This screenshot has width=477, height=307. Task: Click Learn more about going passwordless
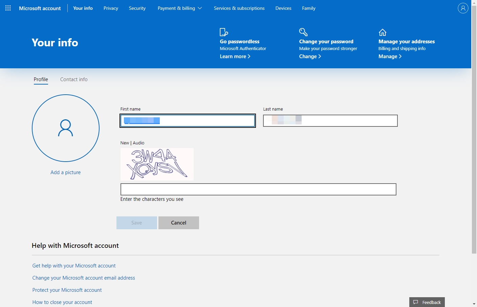click(x=235, y=56)
